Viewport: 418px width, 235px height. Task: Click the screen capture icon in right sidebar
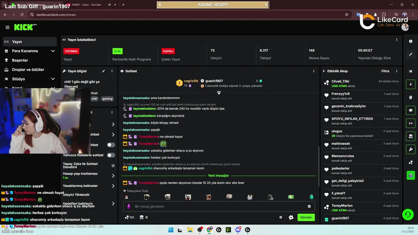coord(410,71)
